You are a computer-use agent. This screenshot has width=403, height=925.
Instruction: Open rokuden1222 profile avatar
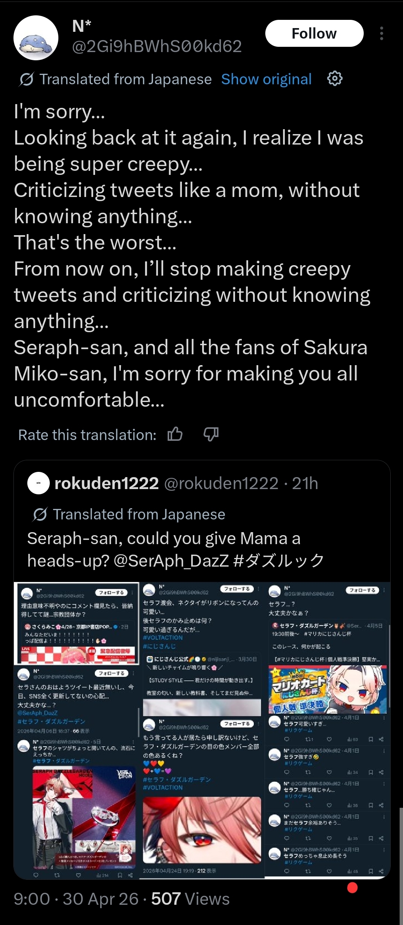tap(39, 483)
